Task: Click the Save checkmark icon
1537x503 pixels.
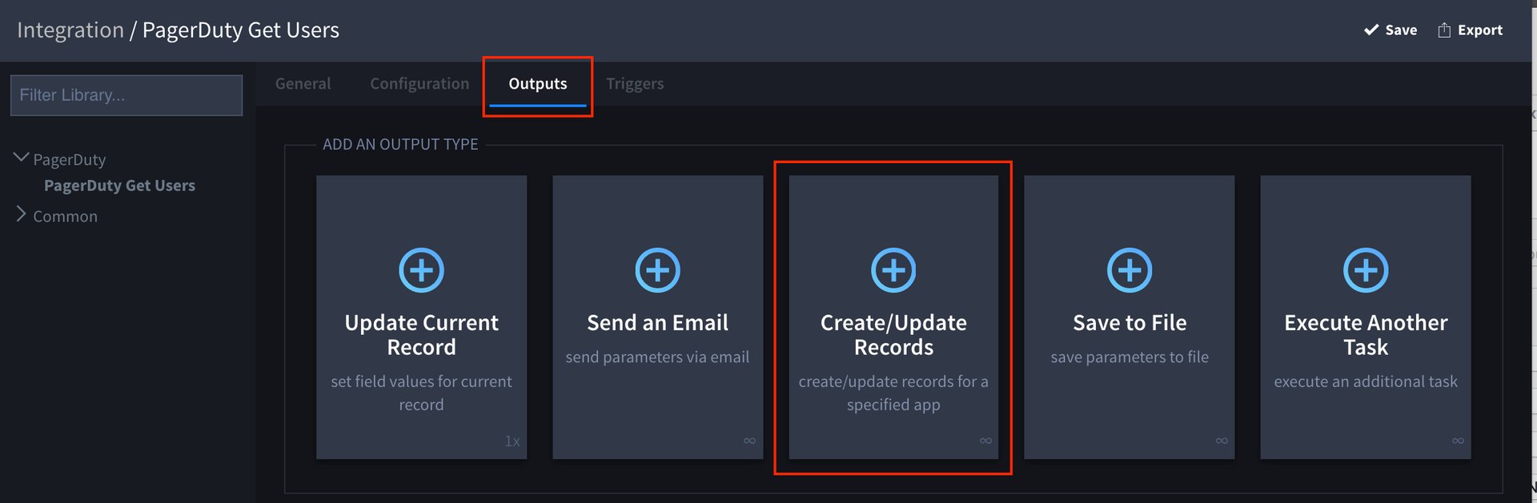Action: click(x=1370, y=30)
